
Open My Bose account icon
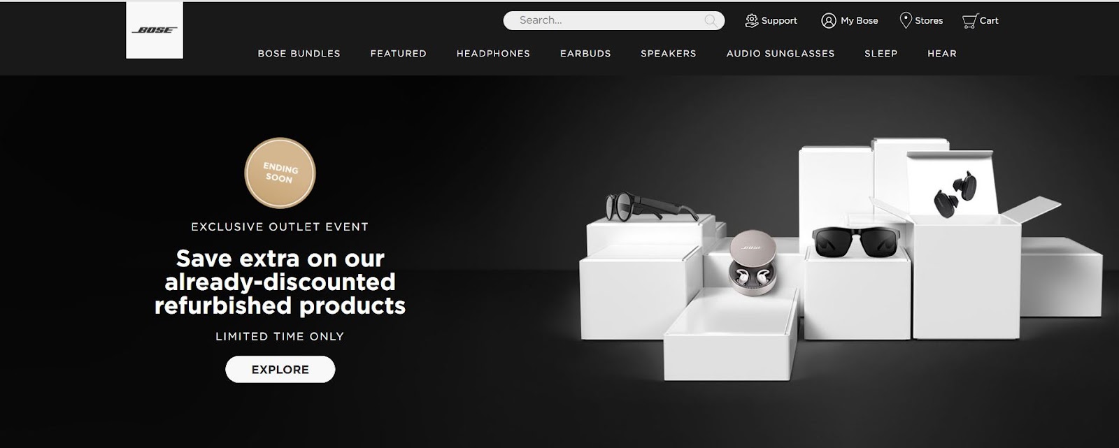829,20
